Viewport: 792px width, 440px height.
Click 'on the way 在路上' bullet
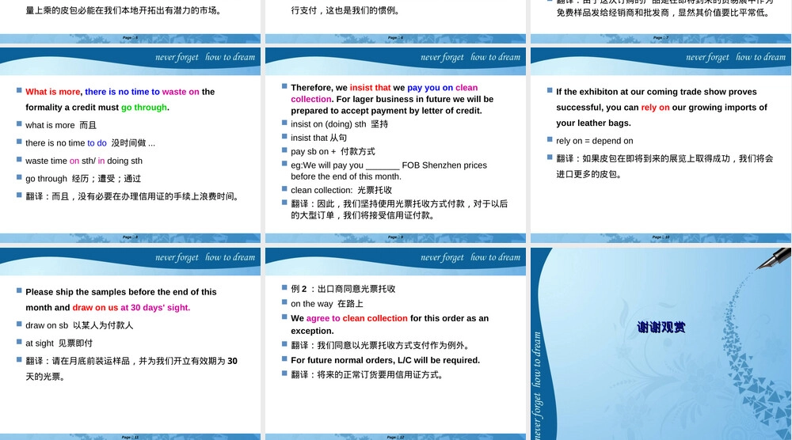[327, 304]
